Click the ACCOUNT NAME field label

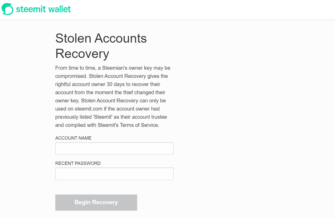coord(73,138)
